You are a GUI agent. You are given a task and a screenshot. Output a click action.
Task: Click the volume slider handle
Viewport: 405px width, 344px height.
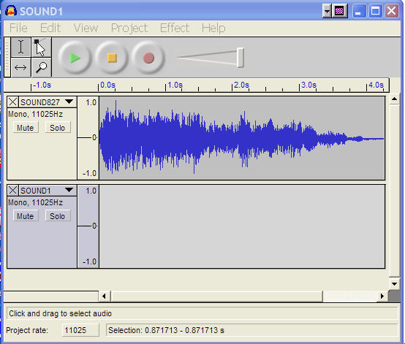[241, 57]
